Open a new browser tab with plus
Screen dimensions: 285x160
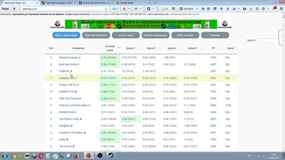point(155,3)
